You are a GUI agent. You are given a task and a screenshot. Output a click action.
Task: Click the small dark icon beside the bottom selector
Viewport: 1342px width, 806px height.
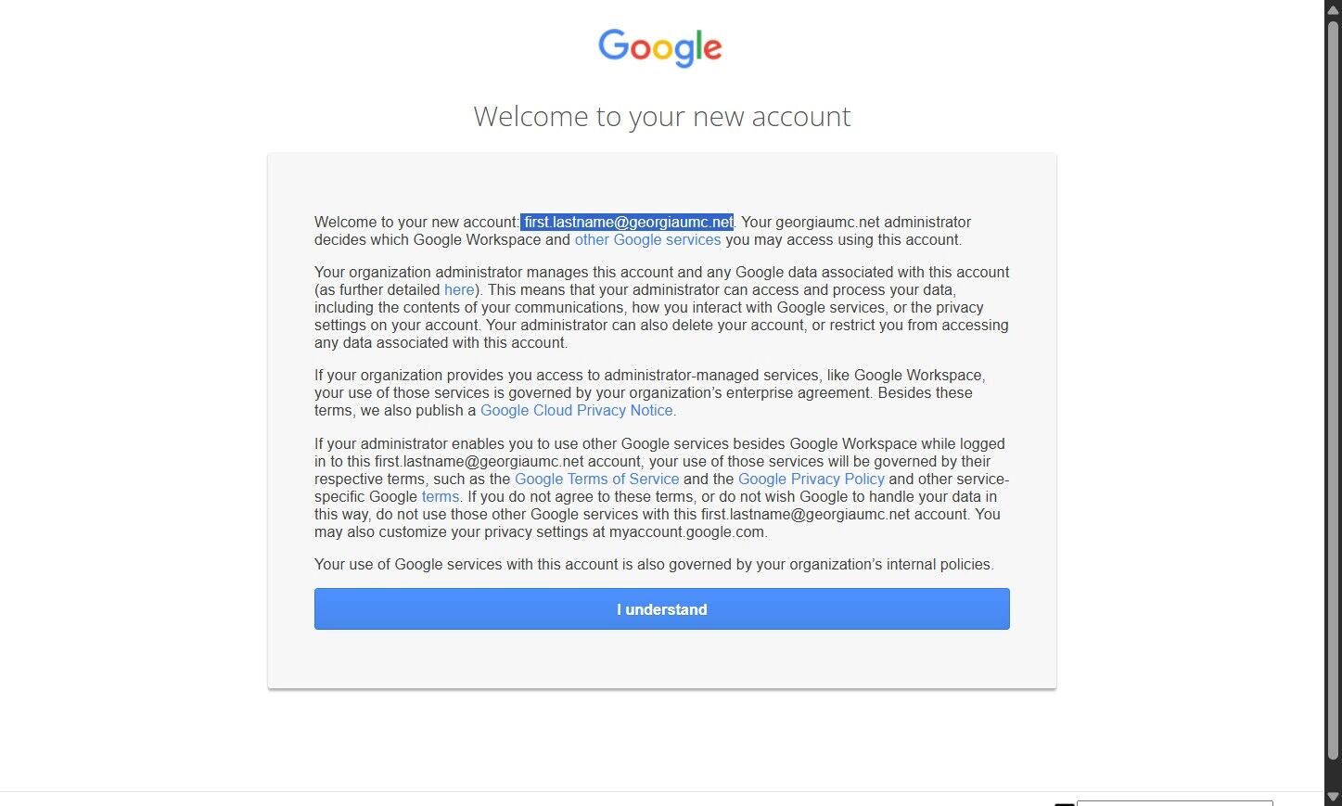[x=1064, y=803]
